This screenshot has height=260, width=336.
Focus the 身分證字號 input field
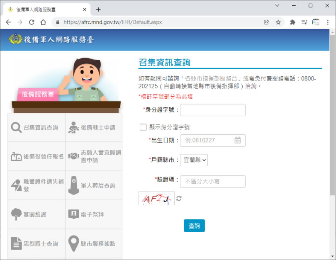212,110
